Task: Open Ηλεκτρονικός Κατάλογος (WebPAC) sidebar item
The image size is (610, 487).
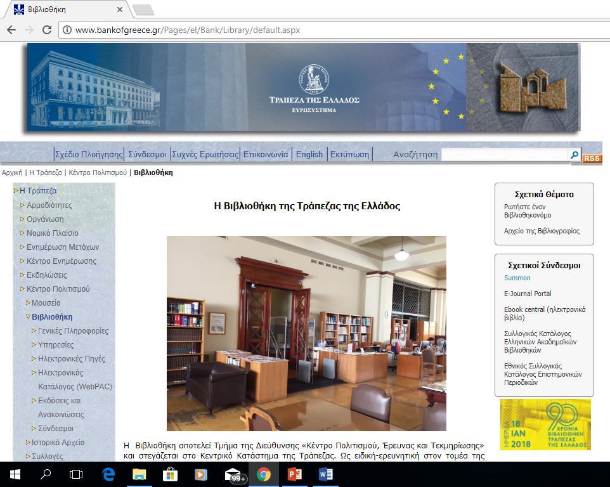Action: tap(75, 380)
